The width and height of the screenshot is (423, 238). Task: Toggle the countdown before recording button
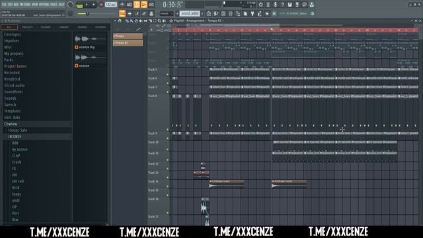click(x=137, y=5)
